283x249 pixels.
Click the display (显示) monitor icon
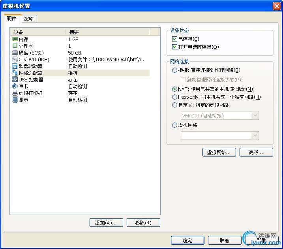tap(15, 100)
